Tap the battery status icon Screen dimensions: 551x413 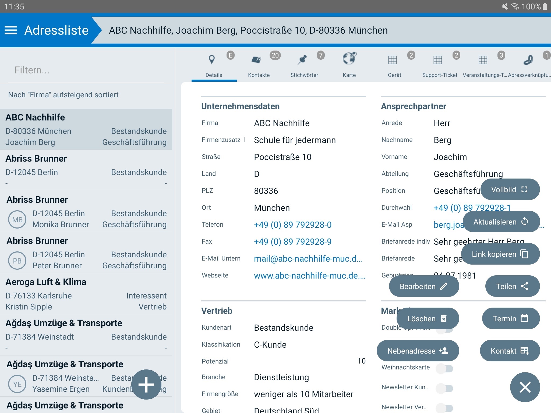545,6
